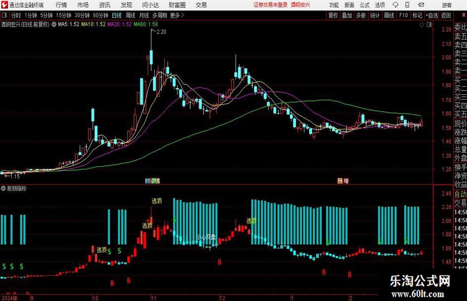Viewport: 467px width, 301px height.
Task: Open the 公式 menu
Action: pos(364,5)
